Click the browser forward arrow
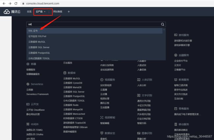The width and height of the screenshot is (214, 140). pos(10,4)
